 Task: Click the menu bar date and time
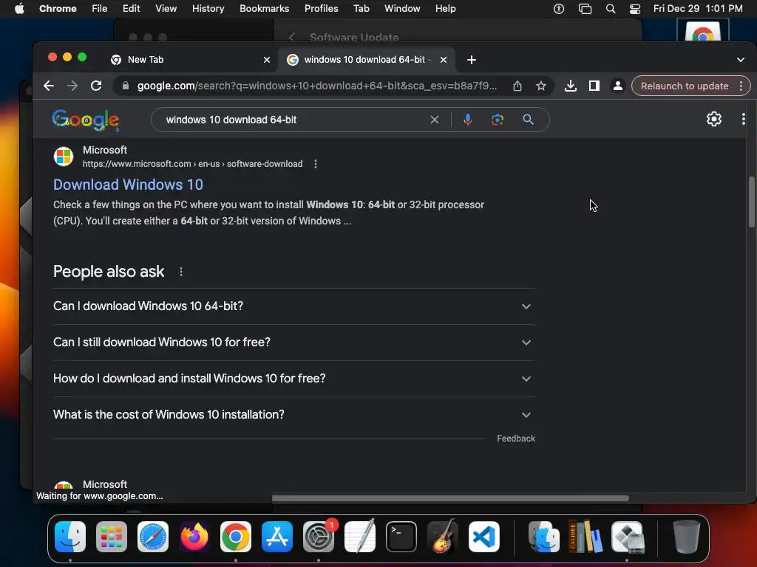click(x=698, y=8)
